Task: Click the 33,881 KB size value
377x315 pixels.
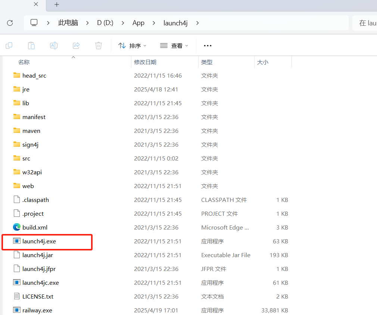Action: click(x=275, y=311)
